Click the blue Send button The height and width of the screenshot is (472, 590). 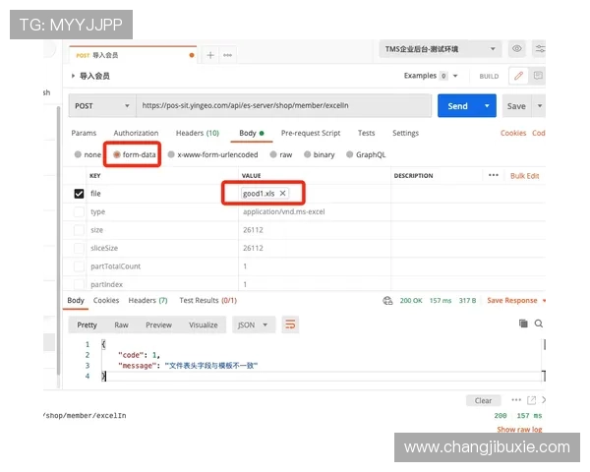click(x=457, y=106)
